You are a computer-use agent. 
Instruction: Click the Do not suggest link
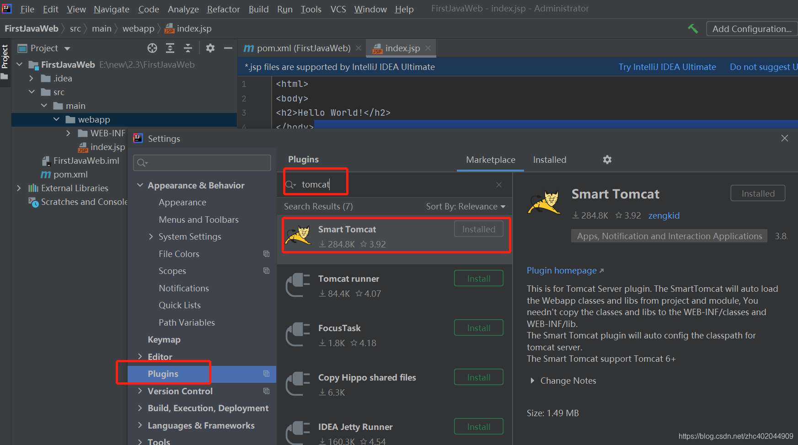click(763, 67)
